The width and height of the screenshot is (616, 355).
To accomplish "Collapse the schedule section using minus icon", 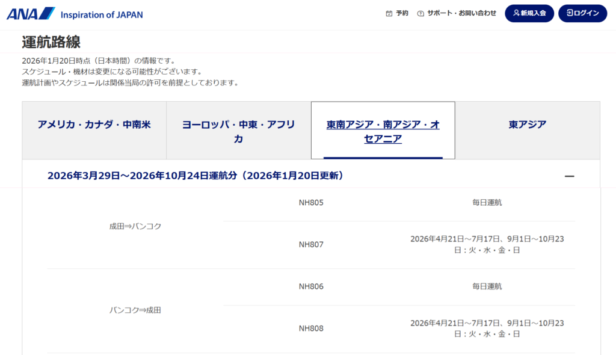I will tap(569, 176).
